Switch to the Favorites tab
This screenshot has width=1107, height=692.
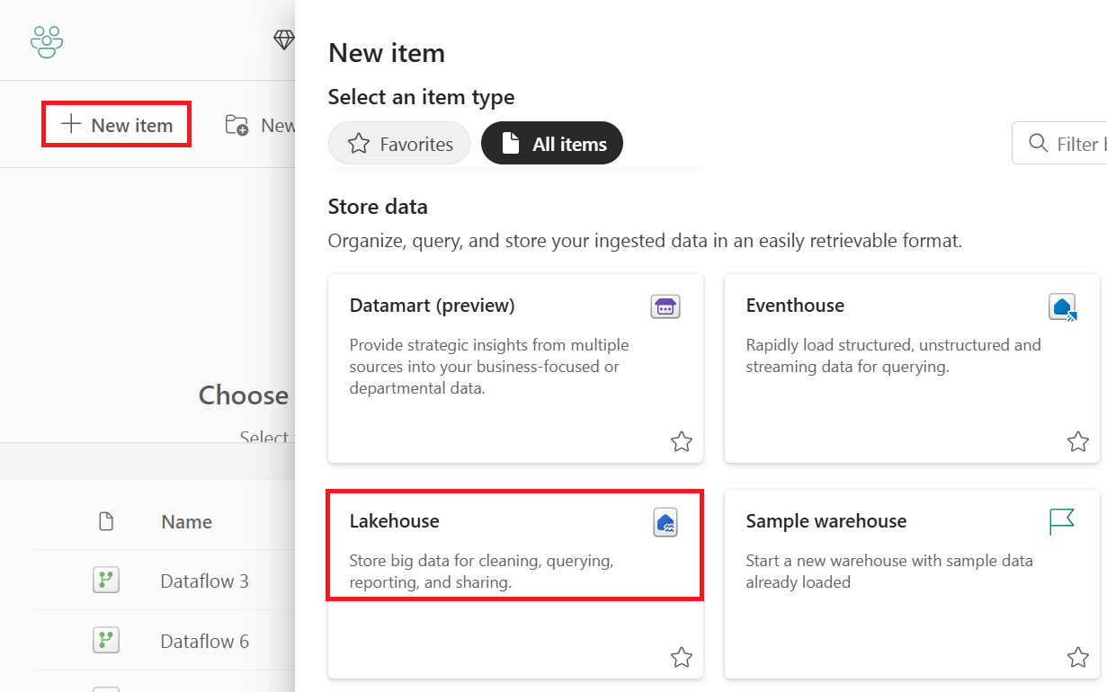[399, 144]
